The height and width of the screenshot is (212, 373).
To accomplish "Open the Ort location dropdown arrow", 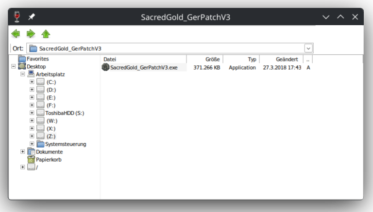I will pos(308,48).
